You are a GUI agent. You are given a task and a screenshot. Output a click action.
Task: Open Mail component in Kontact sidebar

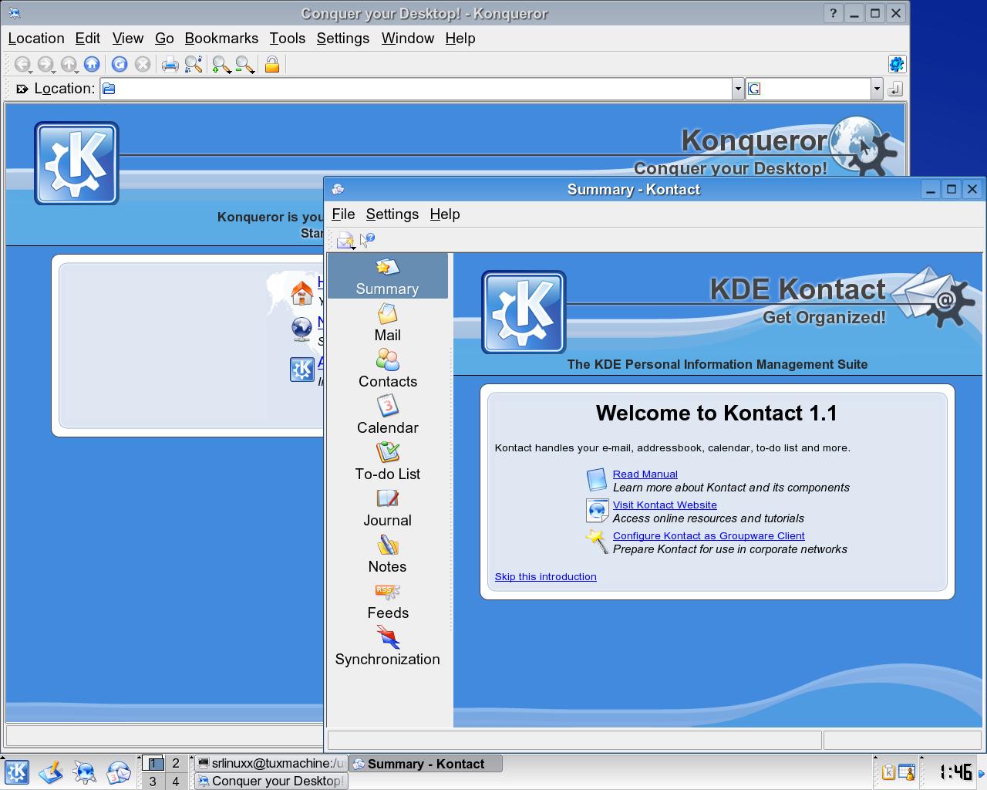[388, 322]
